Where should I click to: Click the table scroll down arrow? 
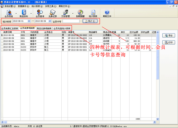(x=158, y=119)
